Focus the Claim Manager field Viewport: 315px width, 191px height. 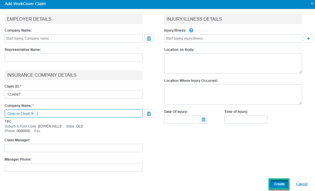point(73,148)
